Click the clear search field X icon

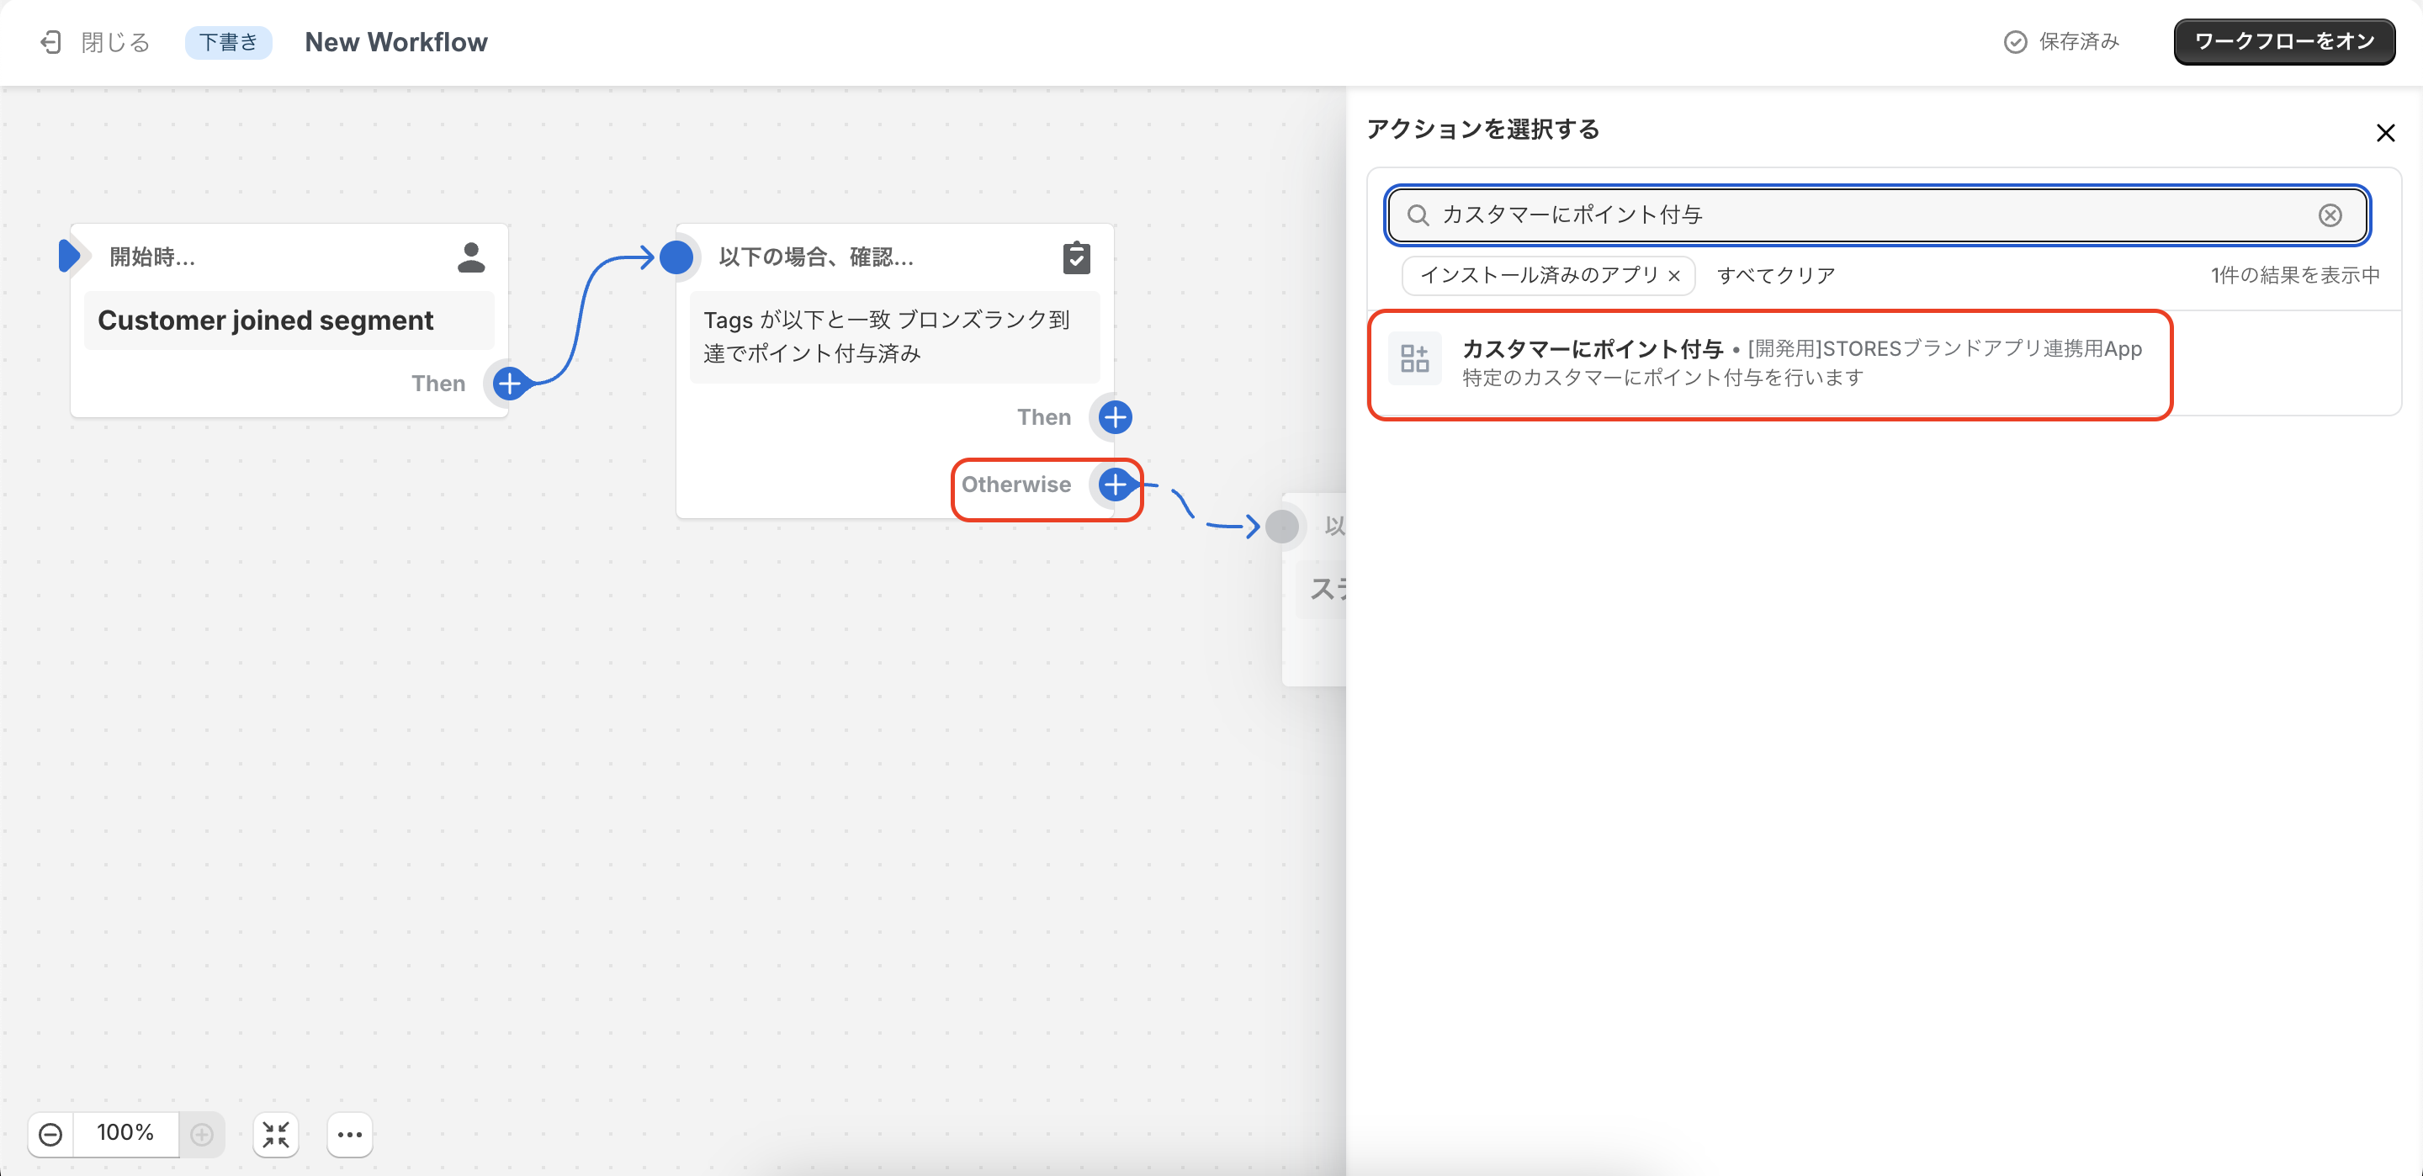click(x=2329, y=215)
